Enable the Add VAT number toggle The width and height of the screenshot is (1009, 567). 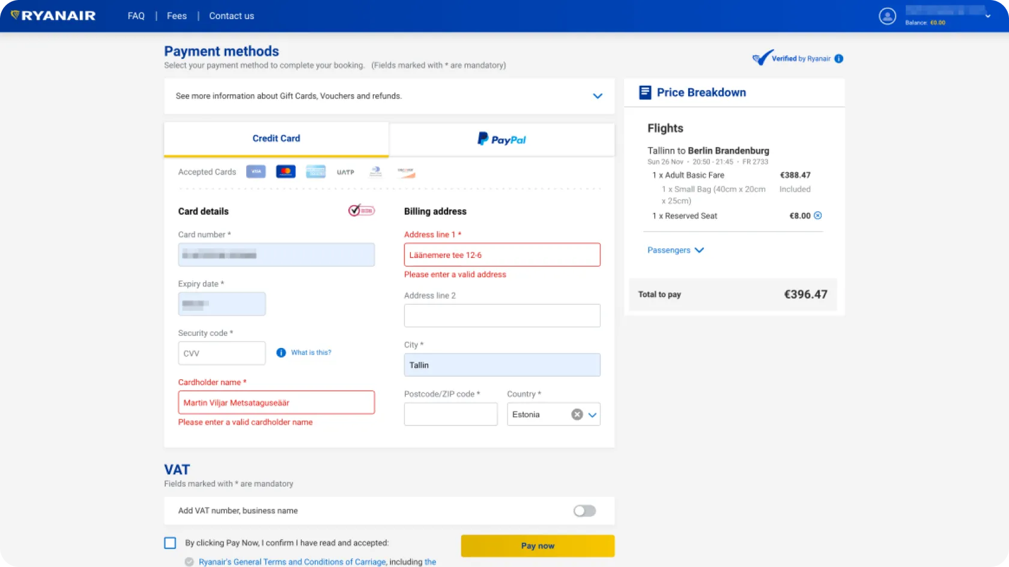584,511
